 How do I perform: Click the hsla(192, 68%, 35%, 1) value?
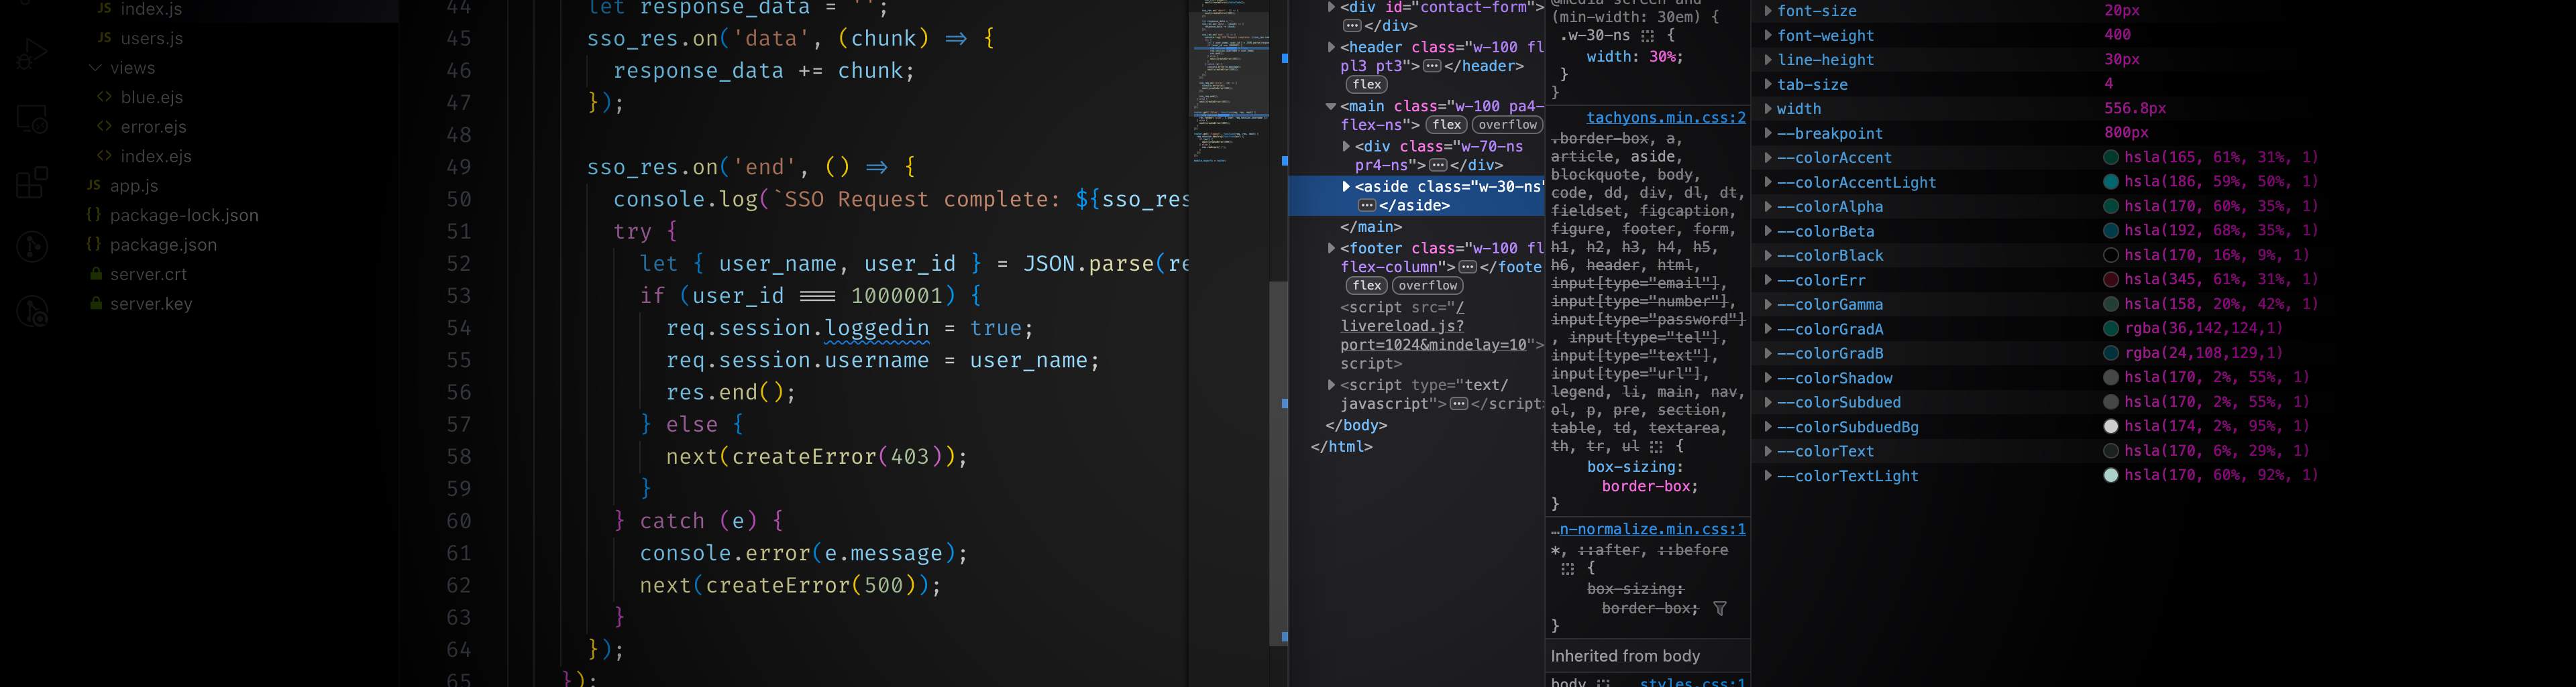(x=2221, y=231)
